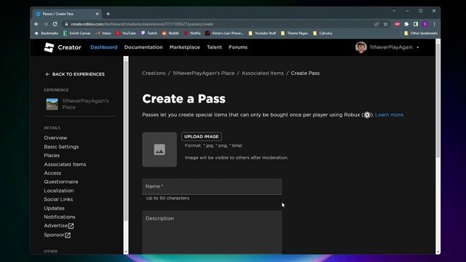Open the YouTube bookmark
The width and height of the screenshot is (466, 262).
126,33
